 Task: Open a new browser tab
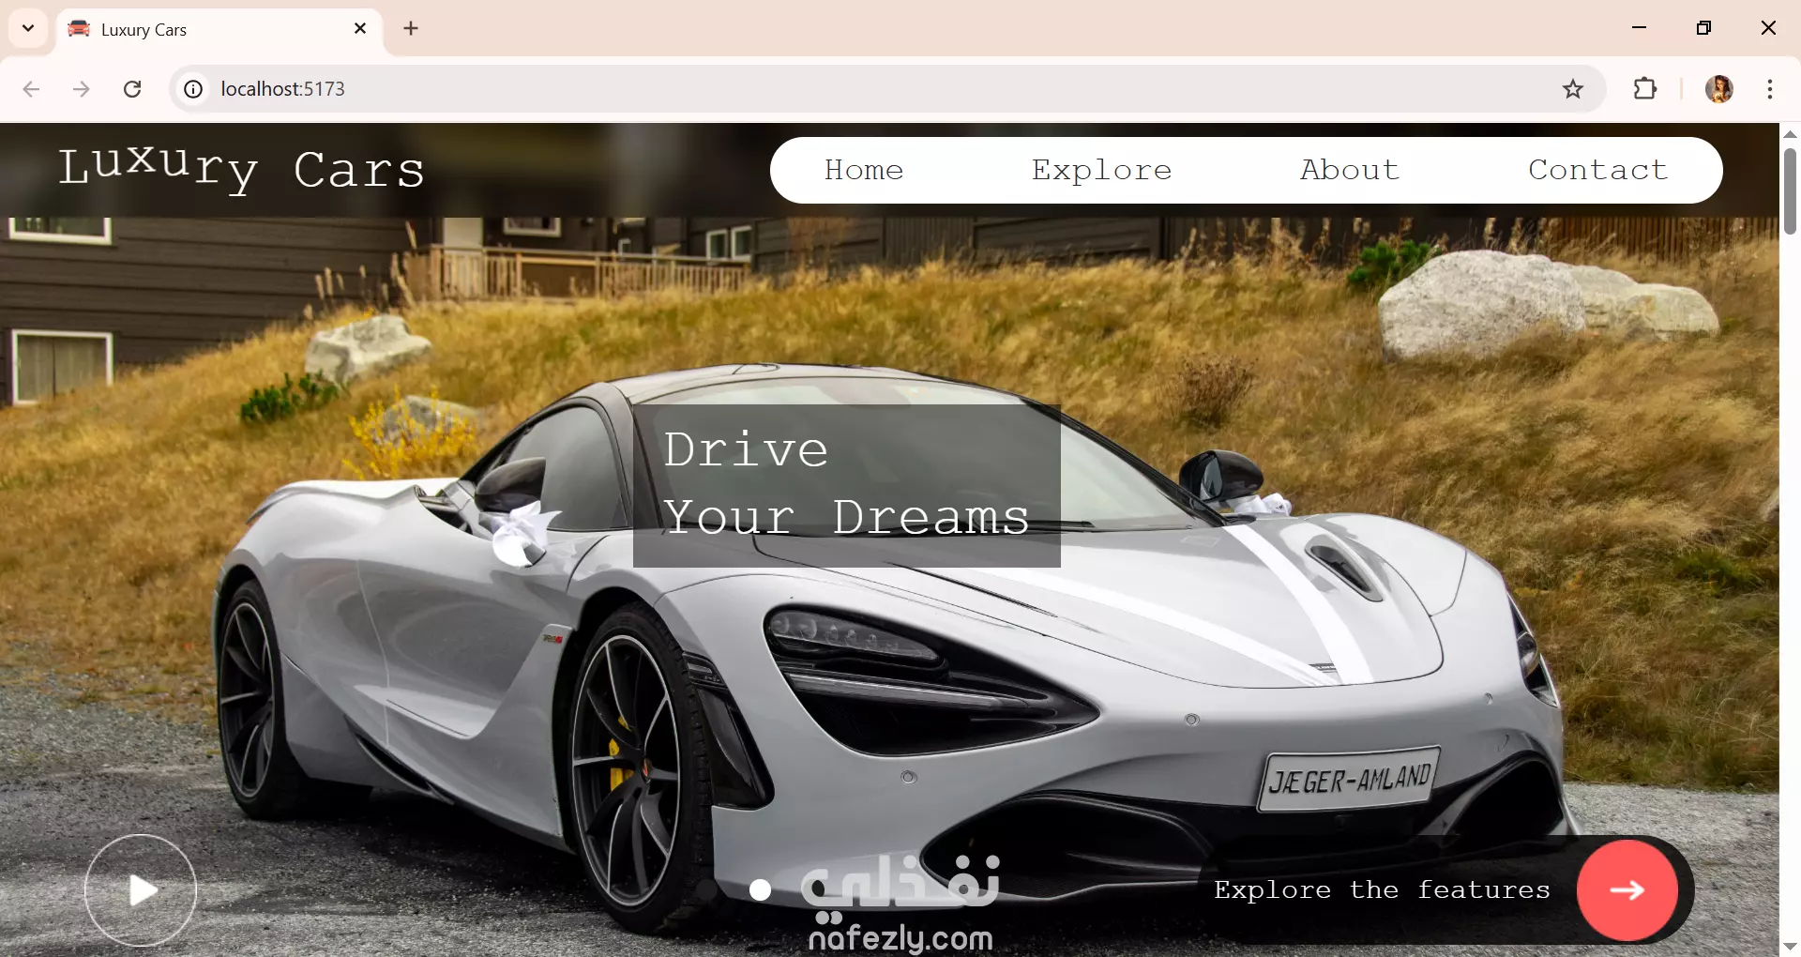tap(411, 28)
